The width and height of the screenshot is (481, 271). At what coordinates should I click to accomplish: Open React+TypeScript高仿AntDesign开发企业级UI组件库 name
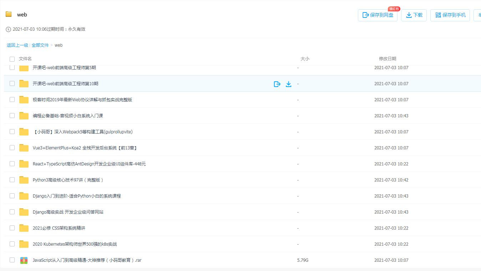[x=89, y=164]
